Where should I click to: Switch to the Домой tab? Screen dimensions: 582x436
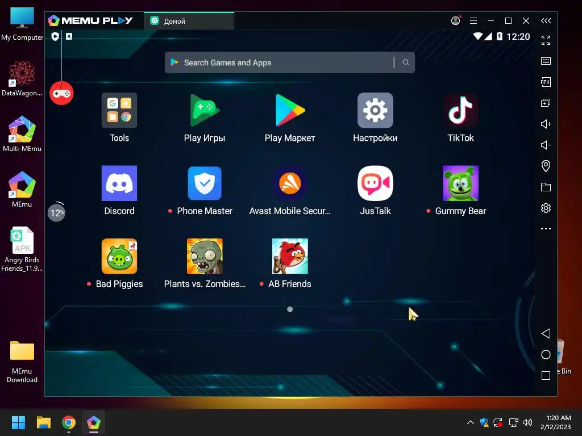(x=189, y=21)
